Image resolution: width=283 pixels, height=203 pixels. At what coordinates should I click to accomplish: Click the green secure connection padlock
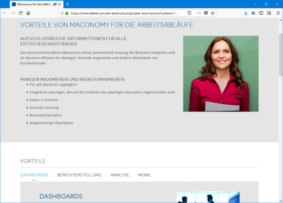[x=67, y=13]
